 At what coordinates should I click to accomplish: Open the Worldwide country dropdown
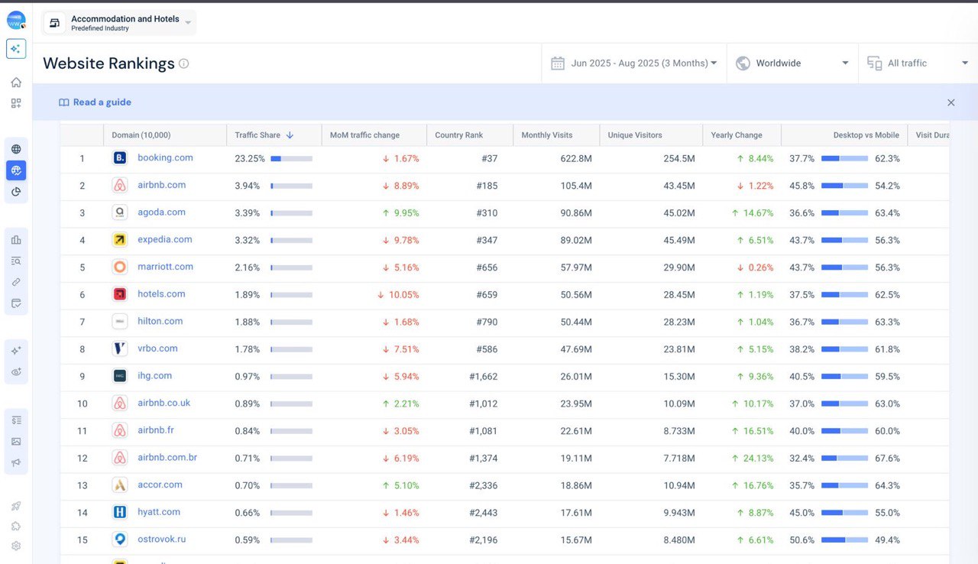[792, 63]
